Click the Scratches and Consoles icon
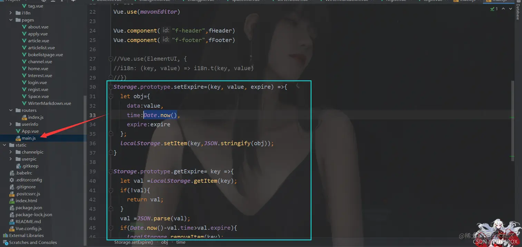The image size is (522, 247). point(6,243)
